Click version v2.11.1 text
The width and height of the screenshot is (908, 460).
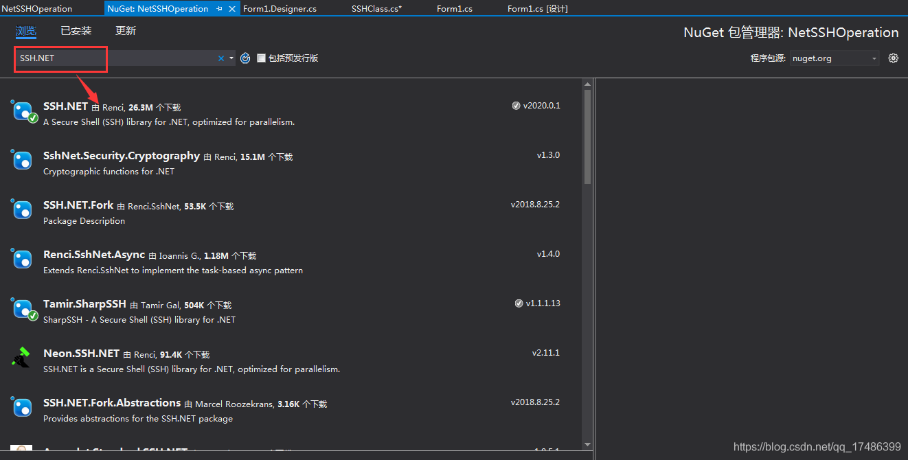(x=546, y=353)
